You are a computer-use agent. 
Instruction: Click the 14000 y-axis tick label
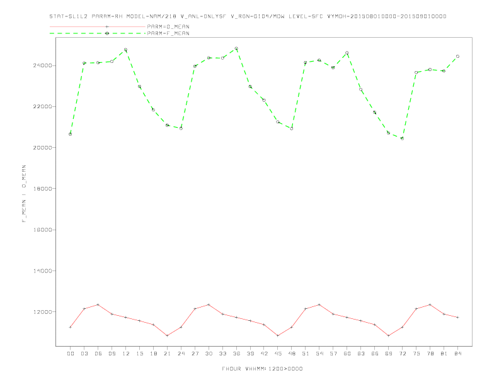click(42, 271)
